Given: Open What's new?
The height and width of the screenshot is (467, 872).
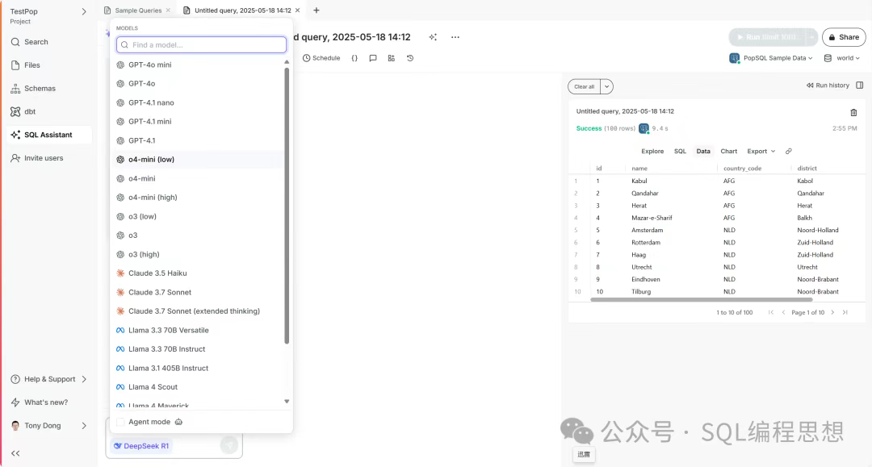Looking at the screenshot, I should [45, 402].
